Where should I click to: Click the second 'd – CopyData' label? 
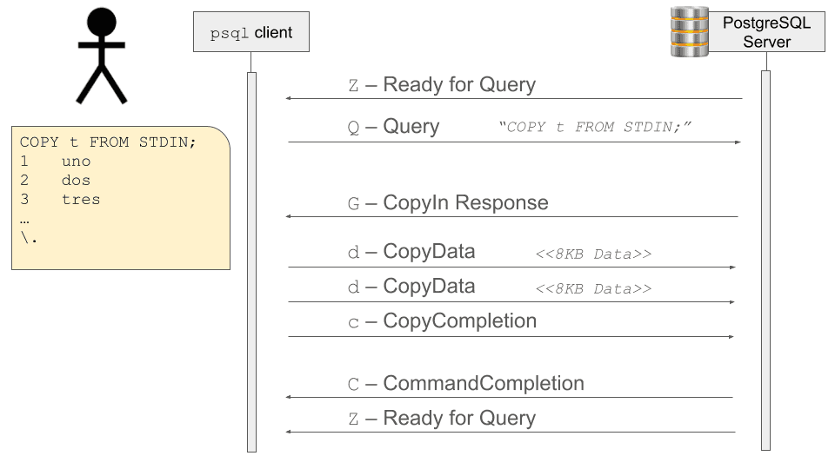(411, 286)
